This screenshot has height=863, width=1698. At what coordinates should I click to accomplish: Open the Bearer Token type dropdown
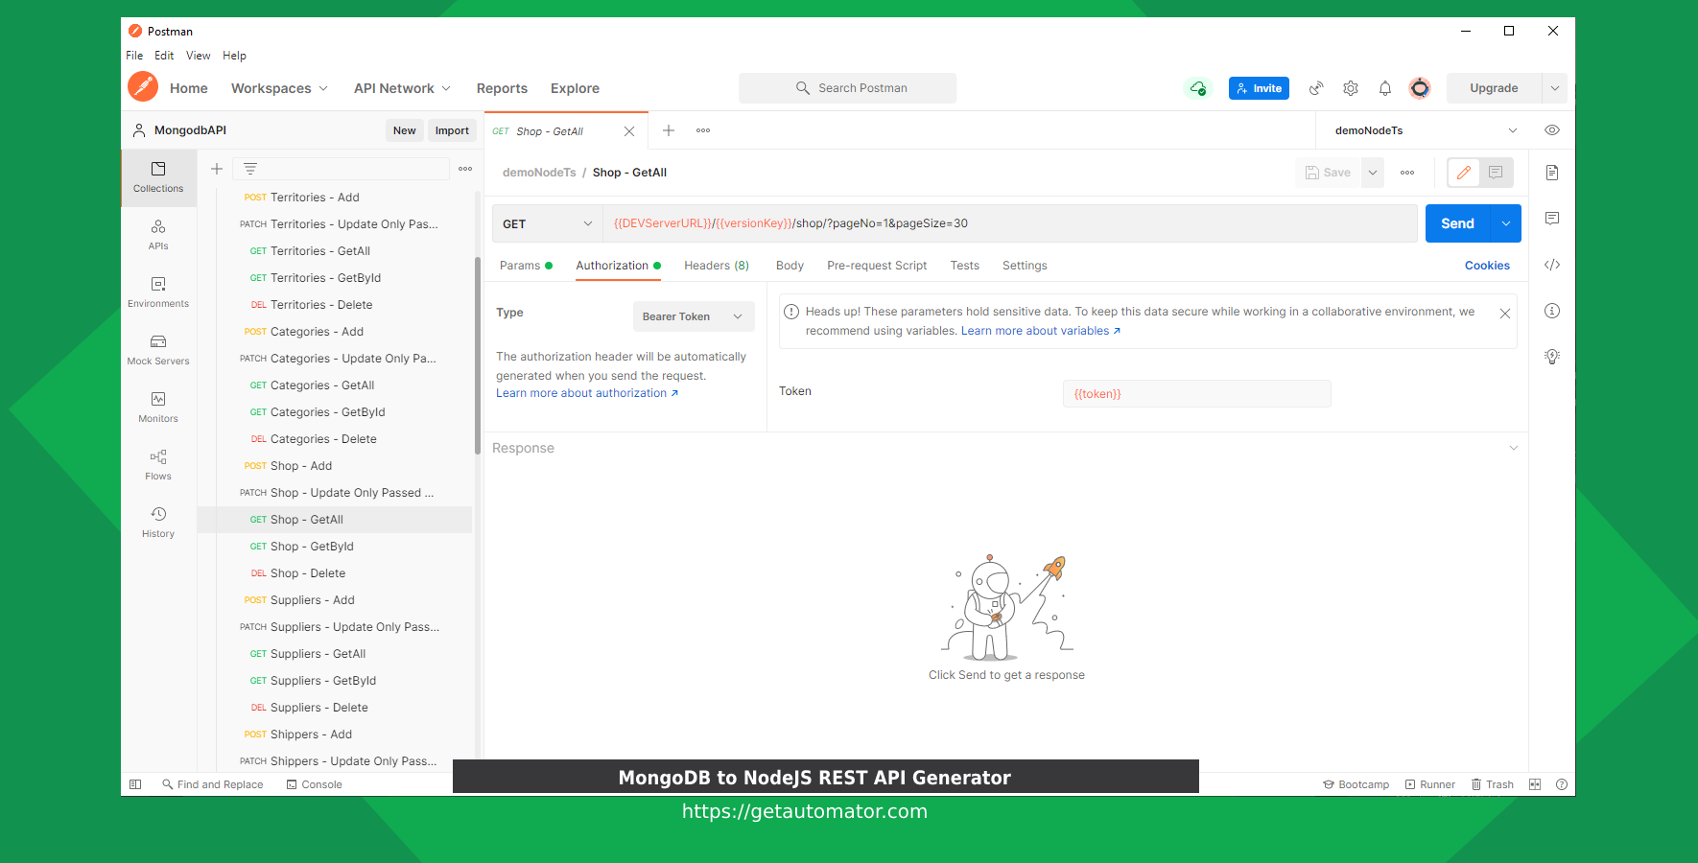(694, 316)
